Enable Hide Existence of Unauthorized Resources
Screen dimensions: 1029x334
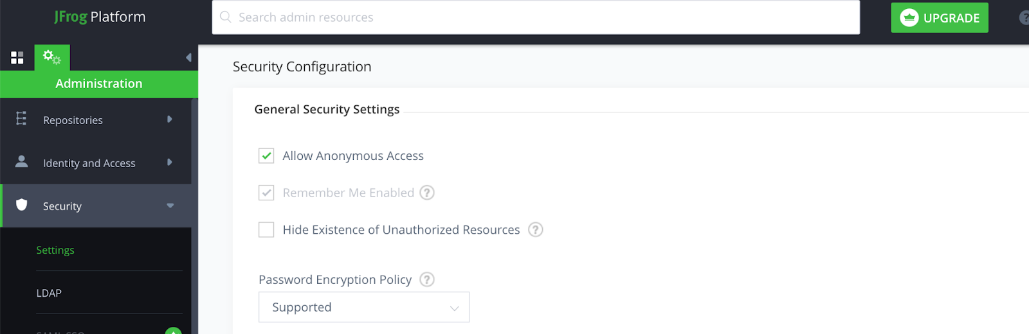pyautogui.click(x=266, y=229)
